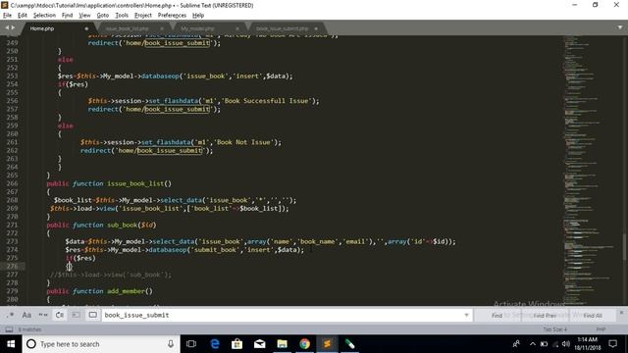Close the find panel

point(622,313)
